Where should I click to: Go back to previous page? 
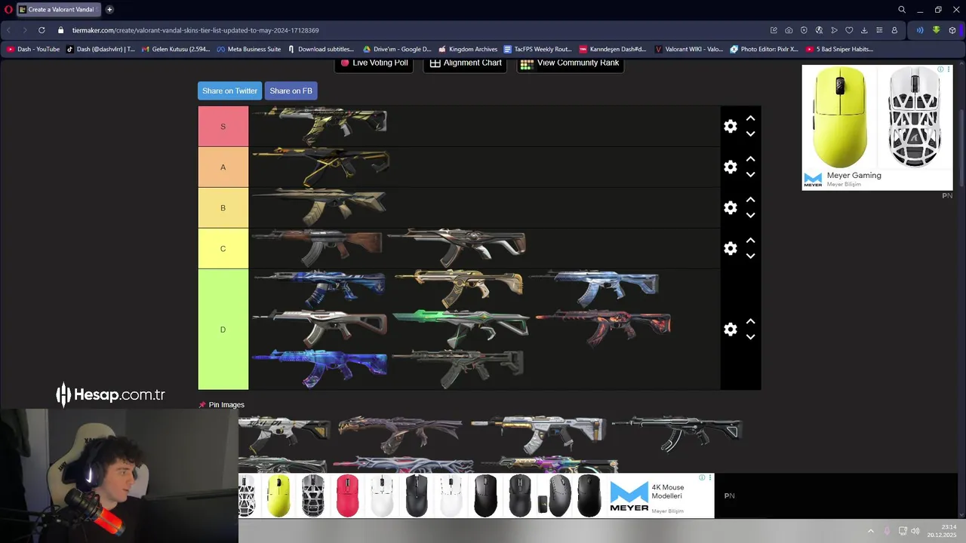8,30
